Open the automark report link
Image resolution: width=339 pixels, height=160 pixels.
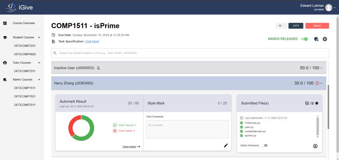131,146
